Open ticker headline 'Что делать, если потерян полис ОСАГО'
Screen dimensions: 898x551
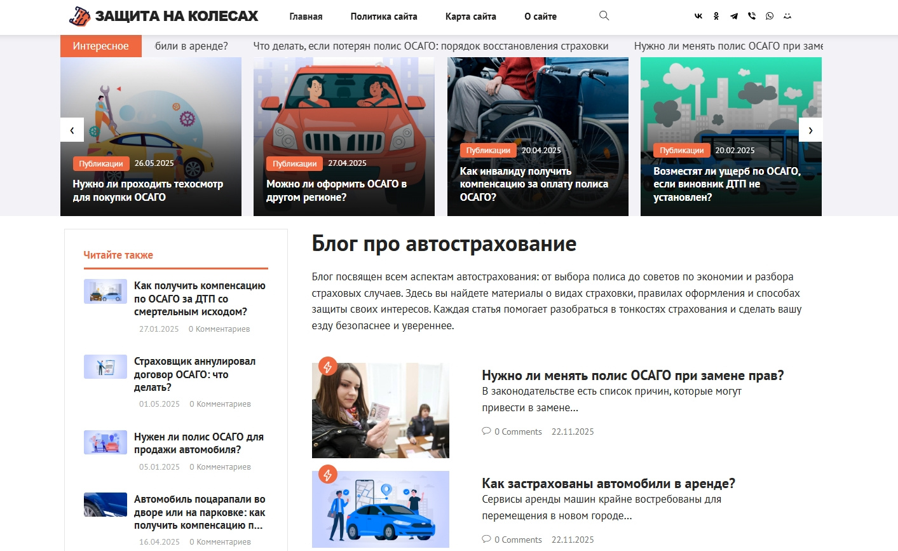pyautogui.click(x=431, y=46)
